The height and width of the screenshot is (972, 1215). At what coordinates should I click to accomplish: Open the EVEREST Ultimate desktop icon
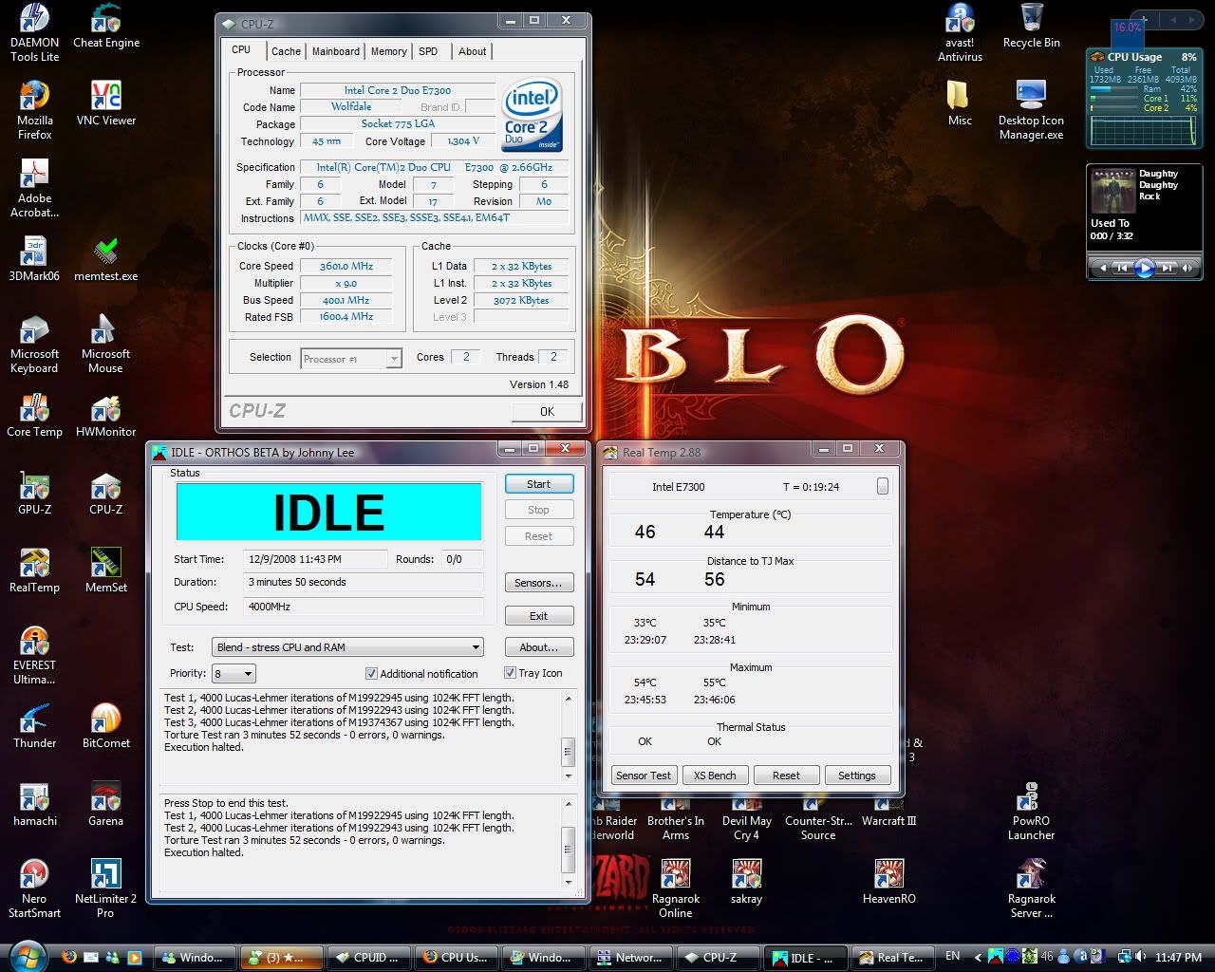(34, 643)
